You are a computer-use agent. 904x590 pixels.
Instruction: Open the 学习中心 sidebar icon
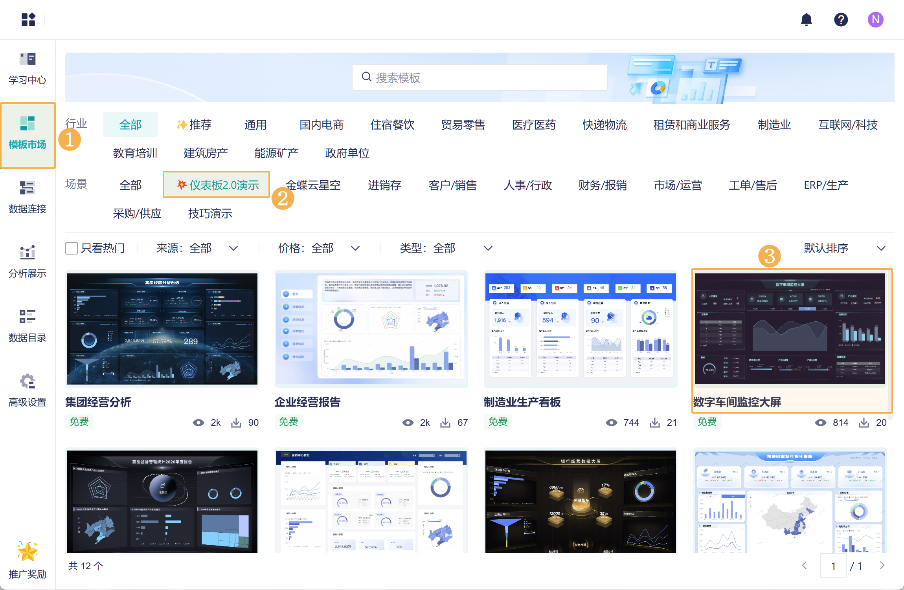coord(28,60)
